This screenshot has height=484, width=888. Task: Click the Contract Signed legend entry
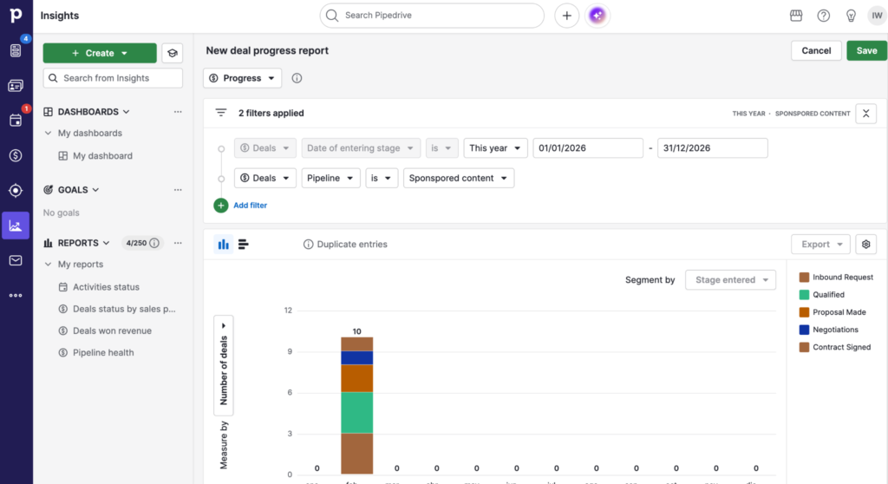coord(835,347)
